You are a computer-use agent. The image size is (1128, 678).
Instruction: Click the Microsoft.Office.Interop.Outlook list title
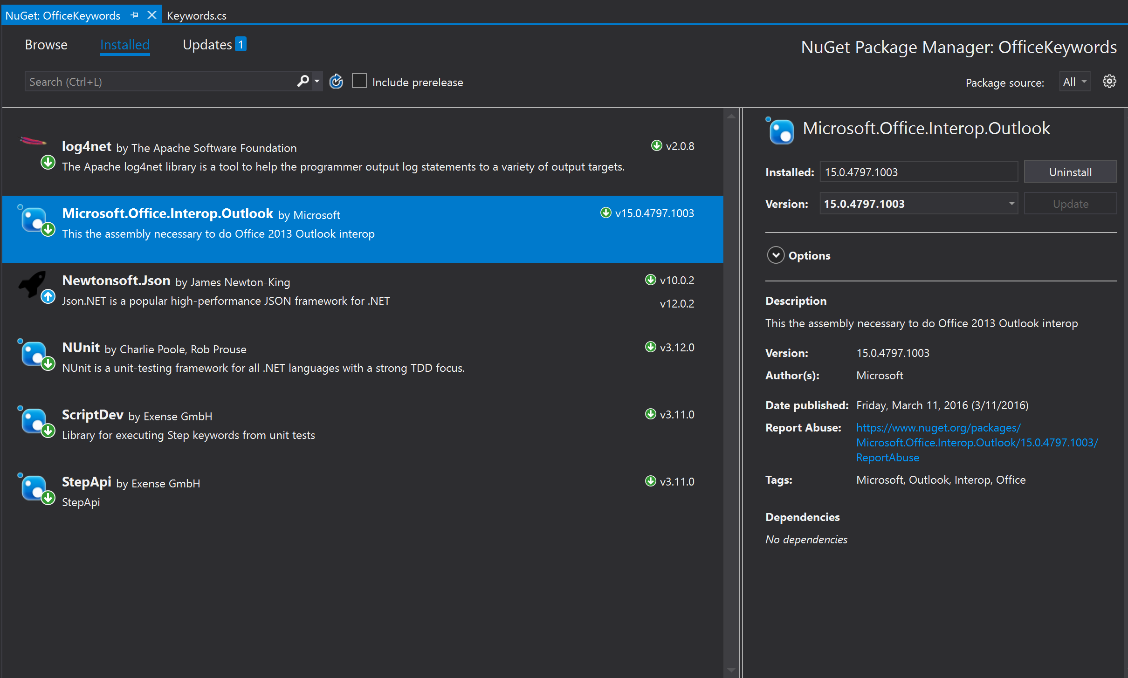point(167,213)
